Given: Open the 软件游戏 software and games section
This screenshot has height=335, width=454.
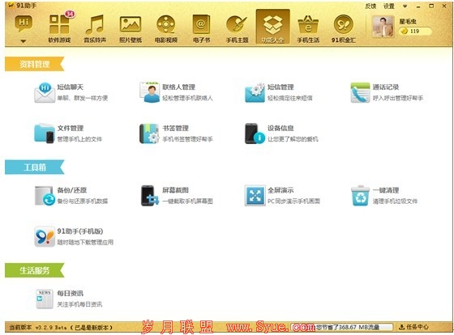Looking at the screenshot, I should pos(59,28).
